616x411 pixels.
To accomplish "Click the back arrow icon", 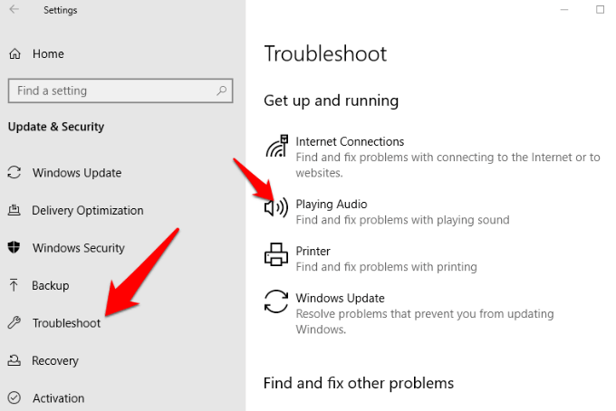I will [14, 10].
